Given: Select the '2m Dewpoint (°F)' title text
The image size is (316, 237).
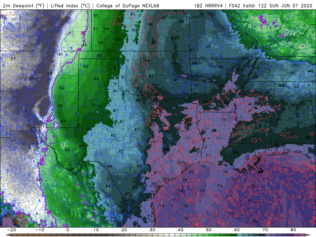Looking at the screenshot, I should [23, 6].
